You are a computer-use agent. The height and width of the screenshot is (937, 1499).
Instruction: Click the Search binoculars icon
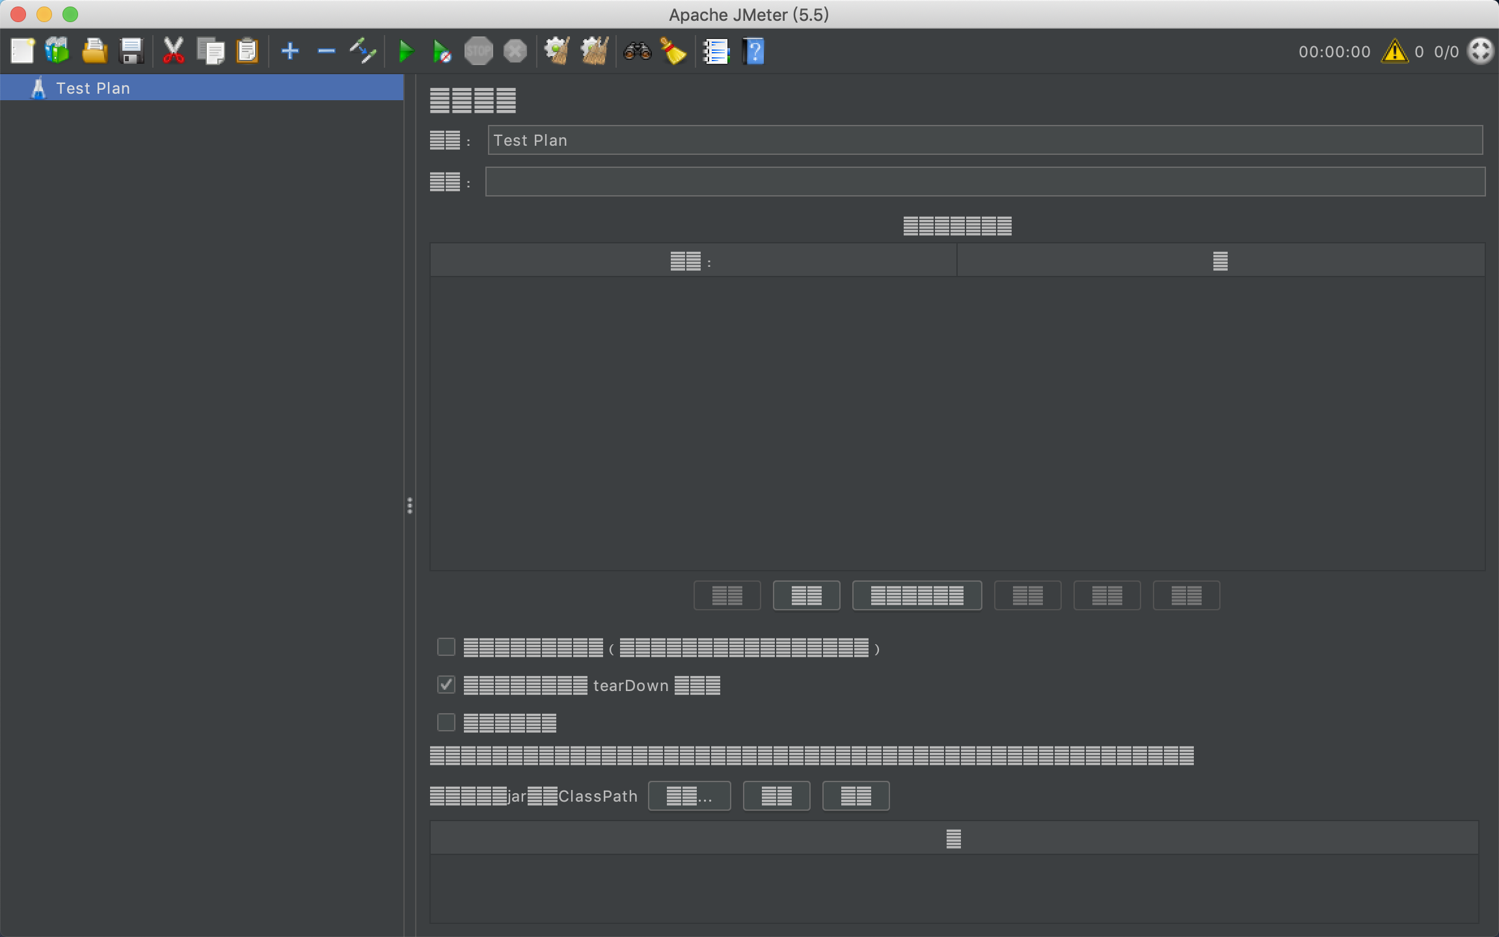638,51
